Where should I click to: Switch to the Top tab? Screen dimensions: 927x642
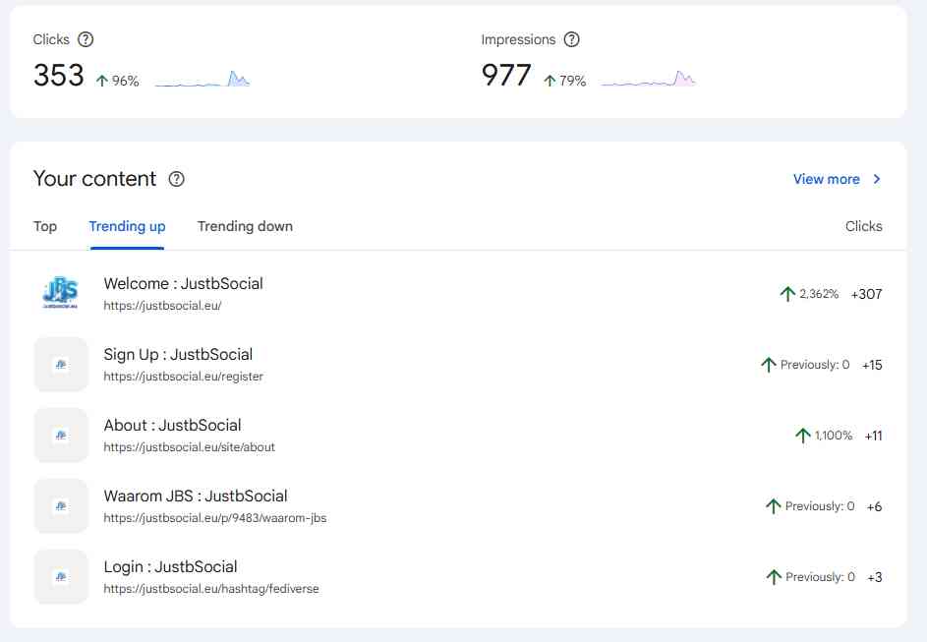coord(45,226)
